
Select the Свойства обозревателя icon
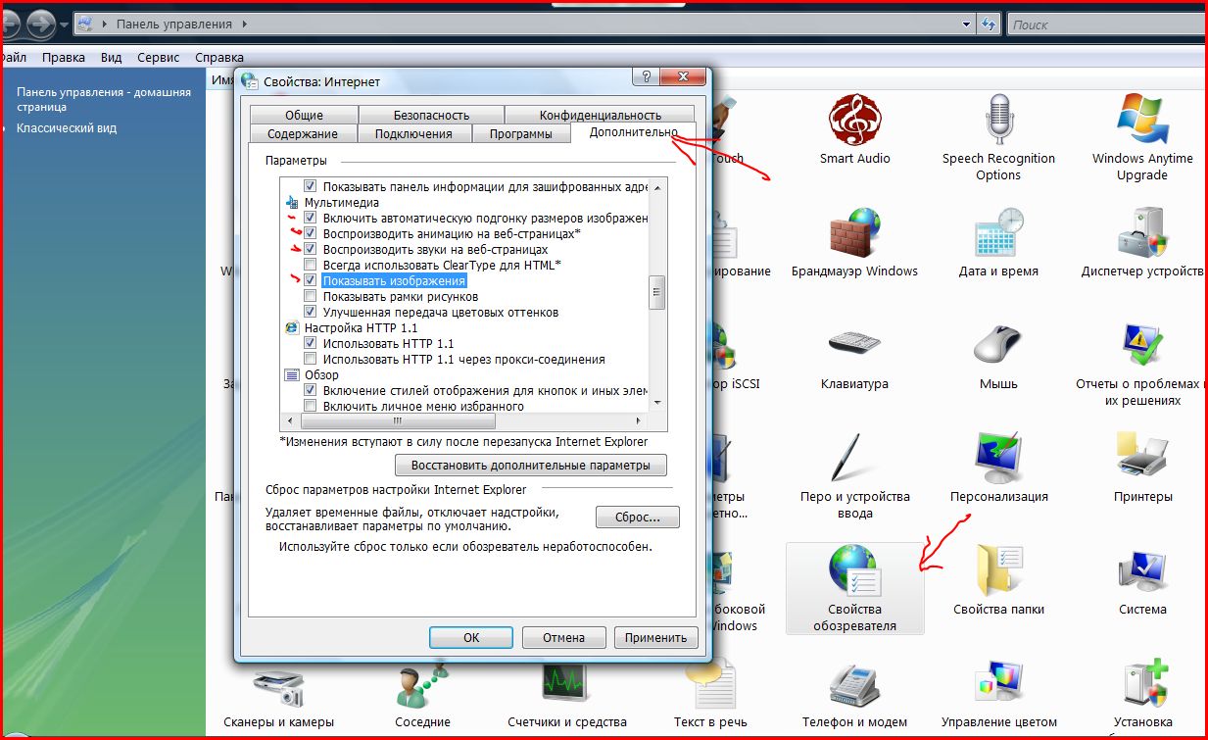tap(854, 589)
